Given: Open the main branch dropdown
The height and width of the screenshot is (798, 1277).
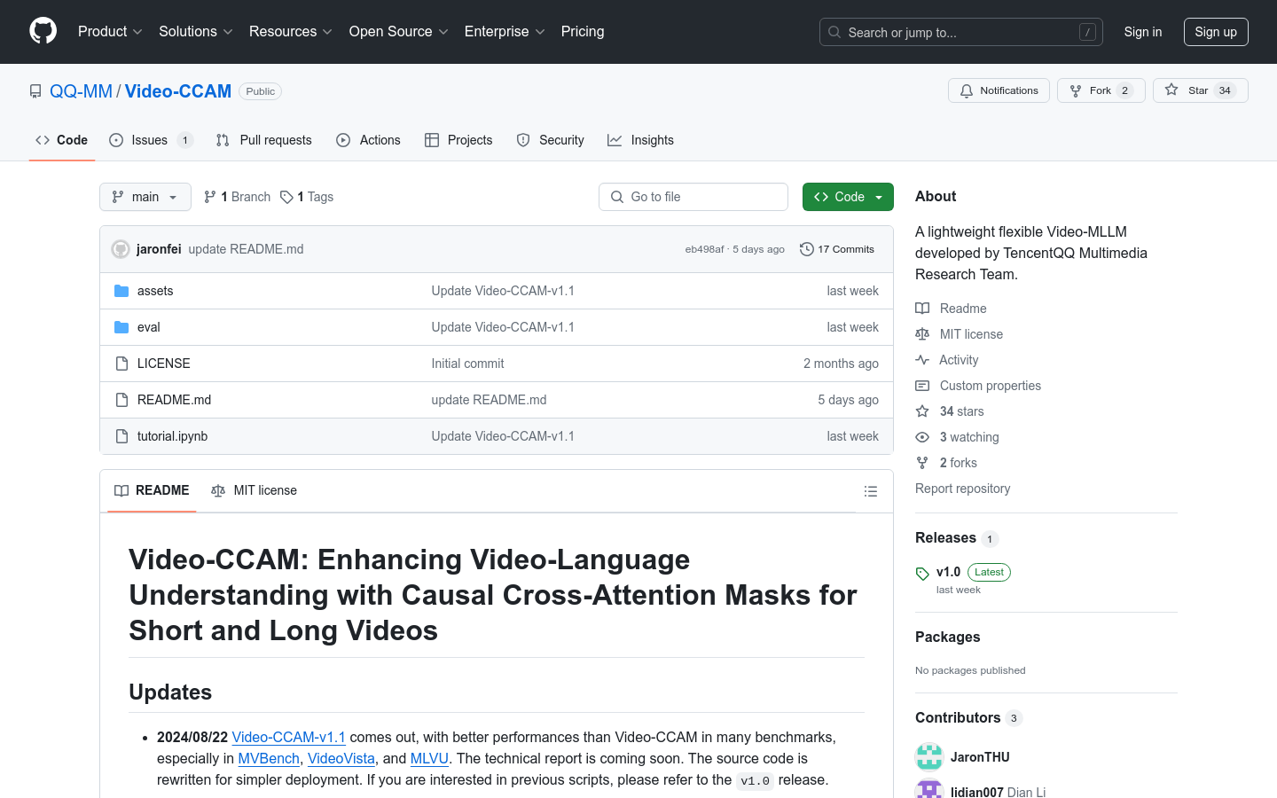Looking at the screenshot, I should point(145,197).
